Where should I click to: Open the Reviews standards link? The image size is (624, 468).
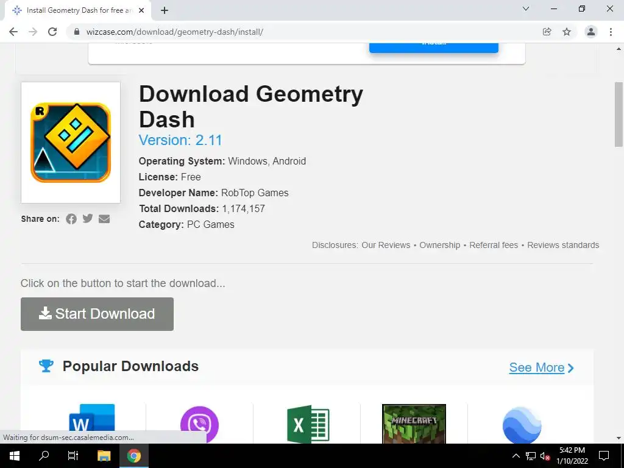pos(563,245)
